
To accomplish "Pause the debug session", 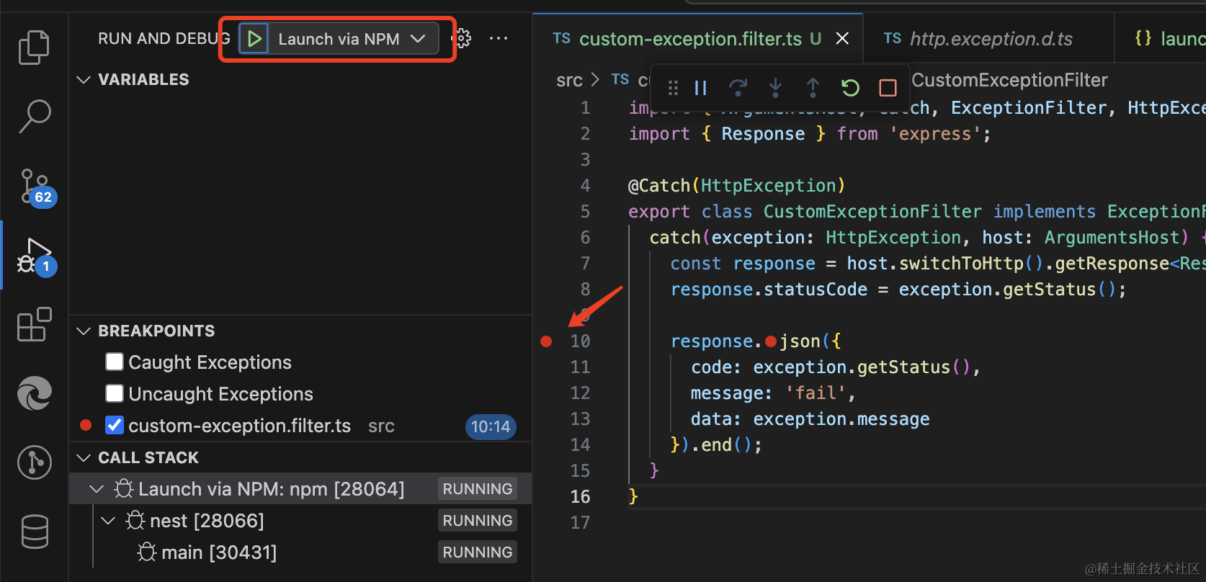I will [x=700, y=88].
